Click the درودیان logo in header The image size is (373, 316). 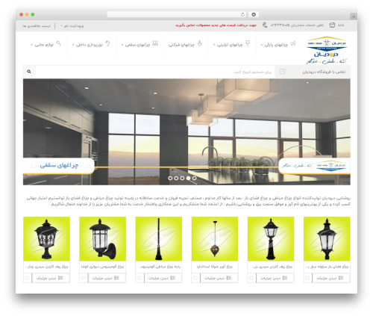tap(327, 50)
